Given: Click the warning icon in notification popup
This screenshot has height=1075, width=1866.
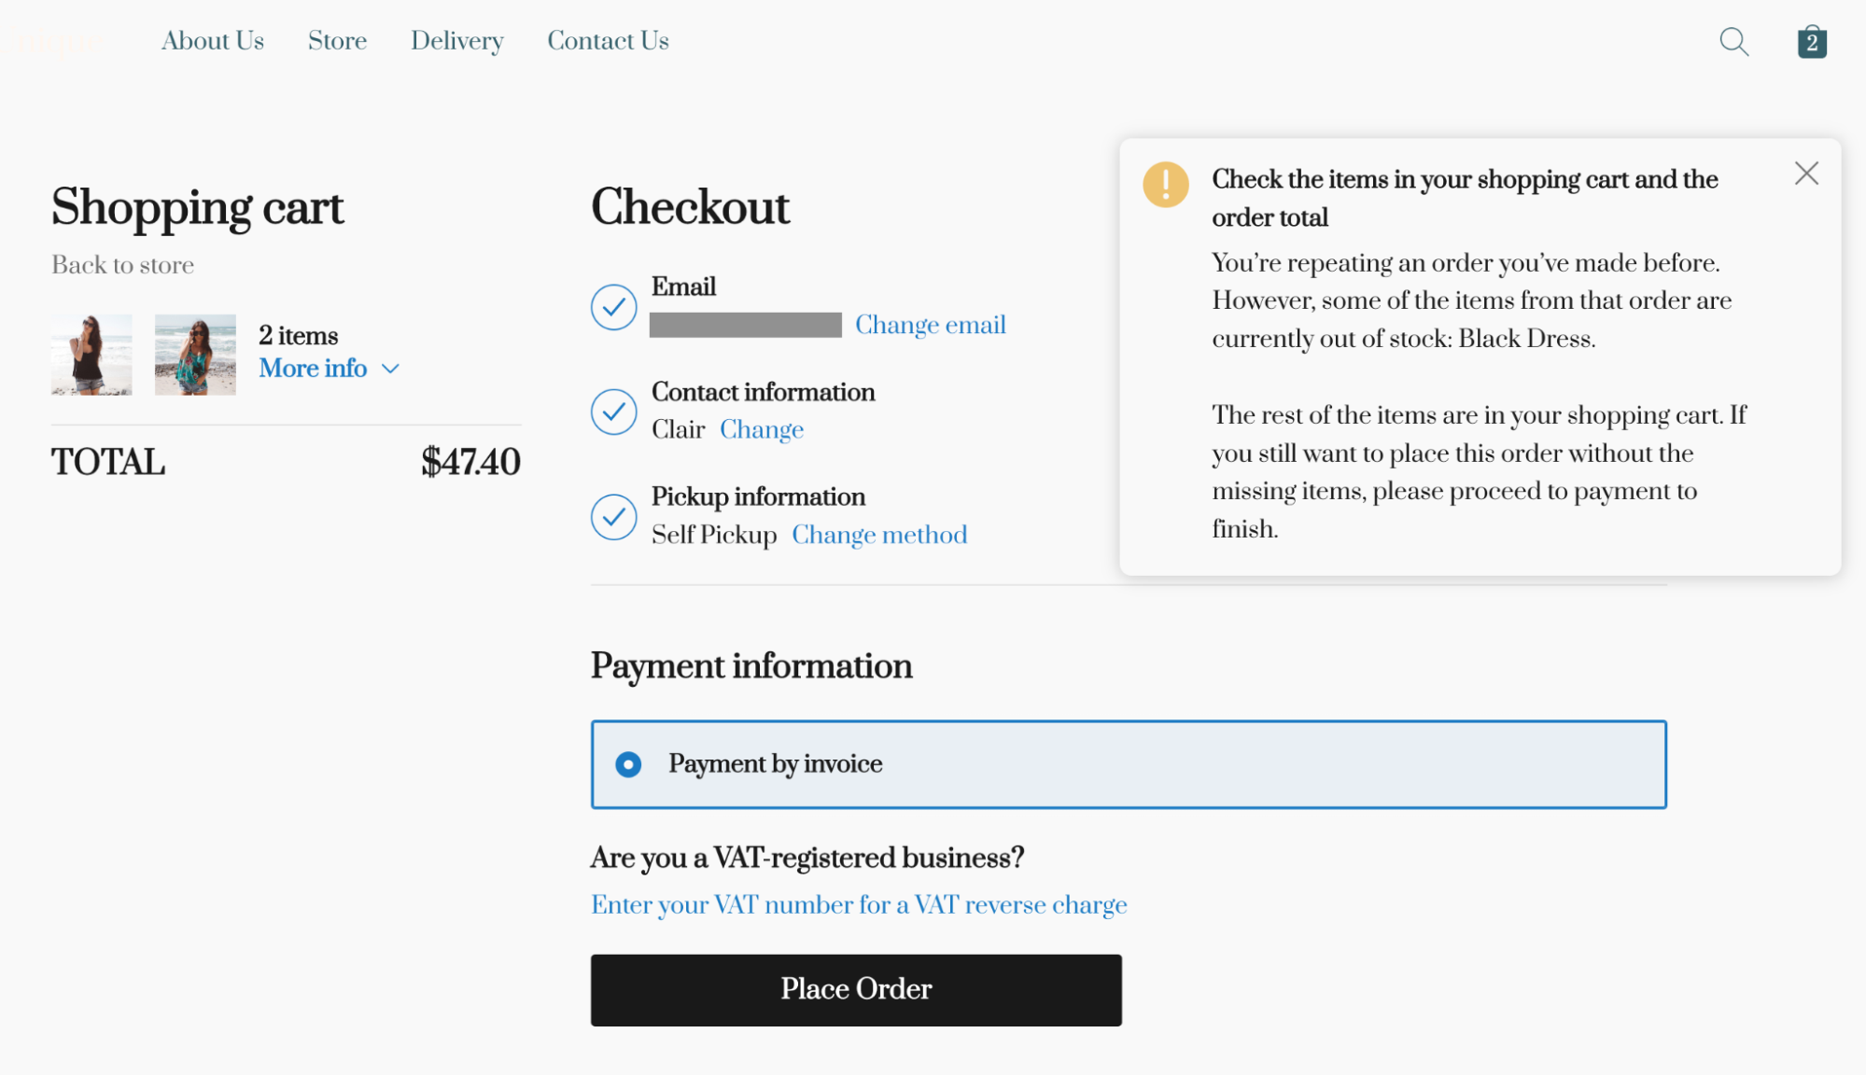Looking at the screenshot, I should [1166, 185].
